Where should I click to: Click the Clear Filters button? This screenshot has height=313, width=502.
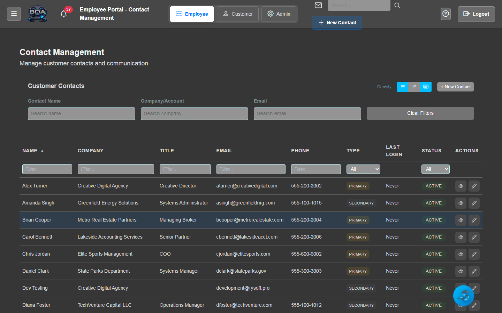(x=420, y=113)
